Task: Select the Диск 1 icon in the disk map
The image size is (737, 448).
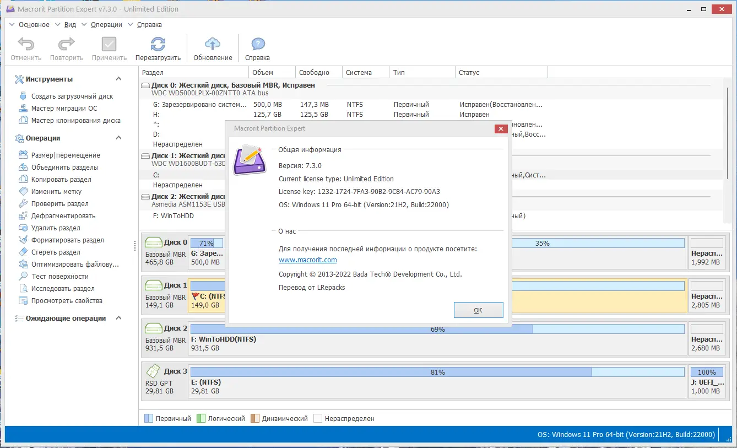Action: (x=153, y=285)
